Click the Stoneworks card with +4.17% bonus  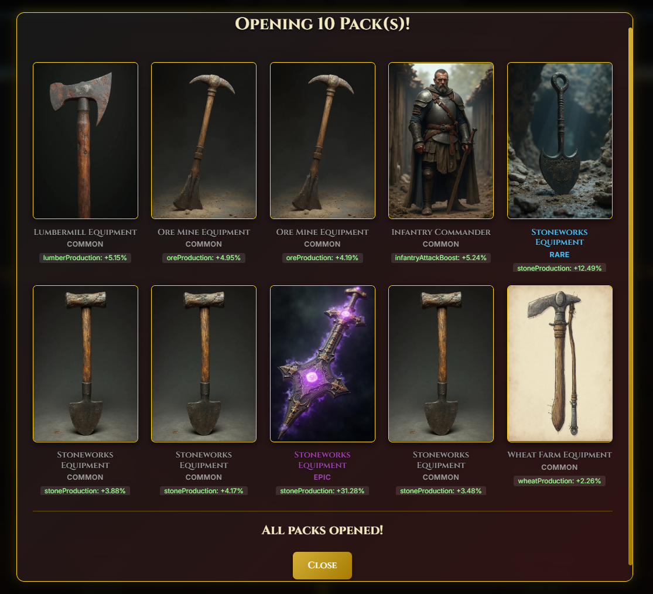pyautogui.click(x=204, y=363)
